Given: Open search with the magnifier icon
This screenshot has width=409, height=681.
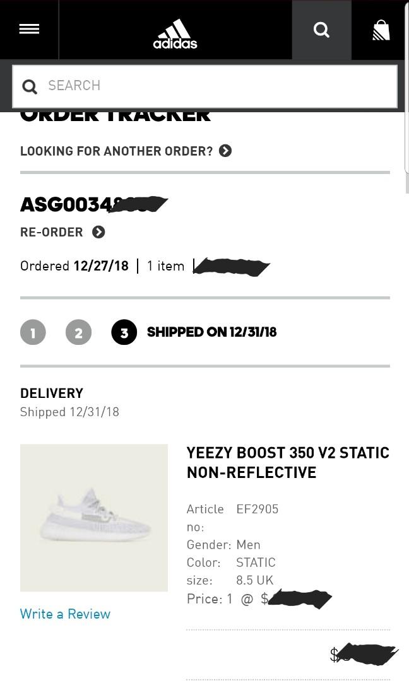Looking at the screenshot, I should click(x=321, y=30).
